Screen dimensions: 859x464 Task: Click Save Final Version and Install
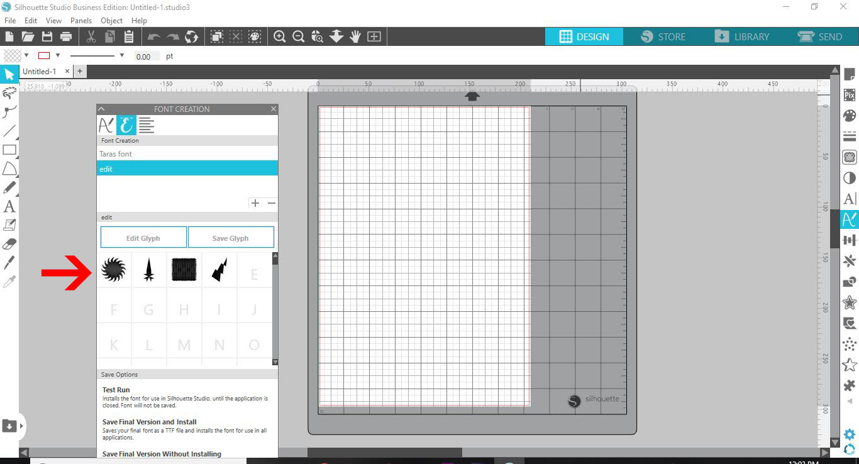[150, 422]
